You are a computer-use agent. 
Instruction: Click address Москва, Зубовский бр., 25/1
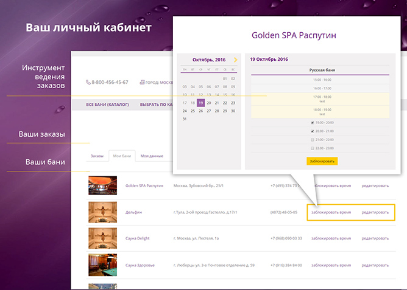[x=198, y=185]
